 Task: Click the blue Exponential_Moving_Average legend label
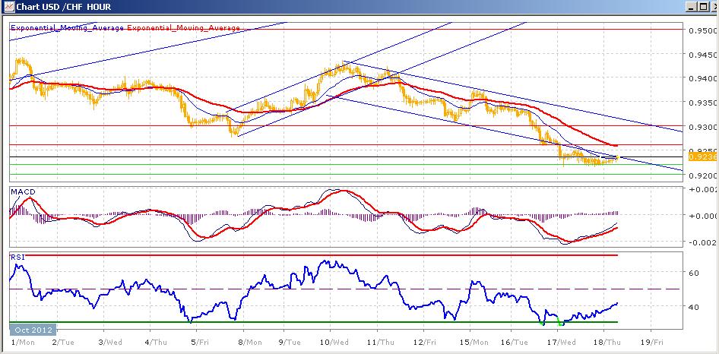pos(67,28)
